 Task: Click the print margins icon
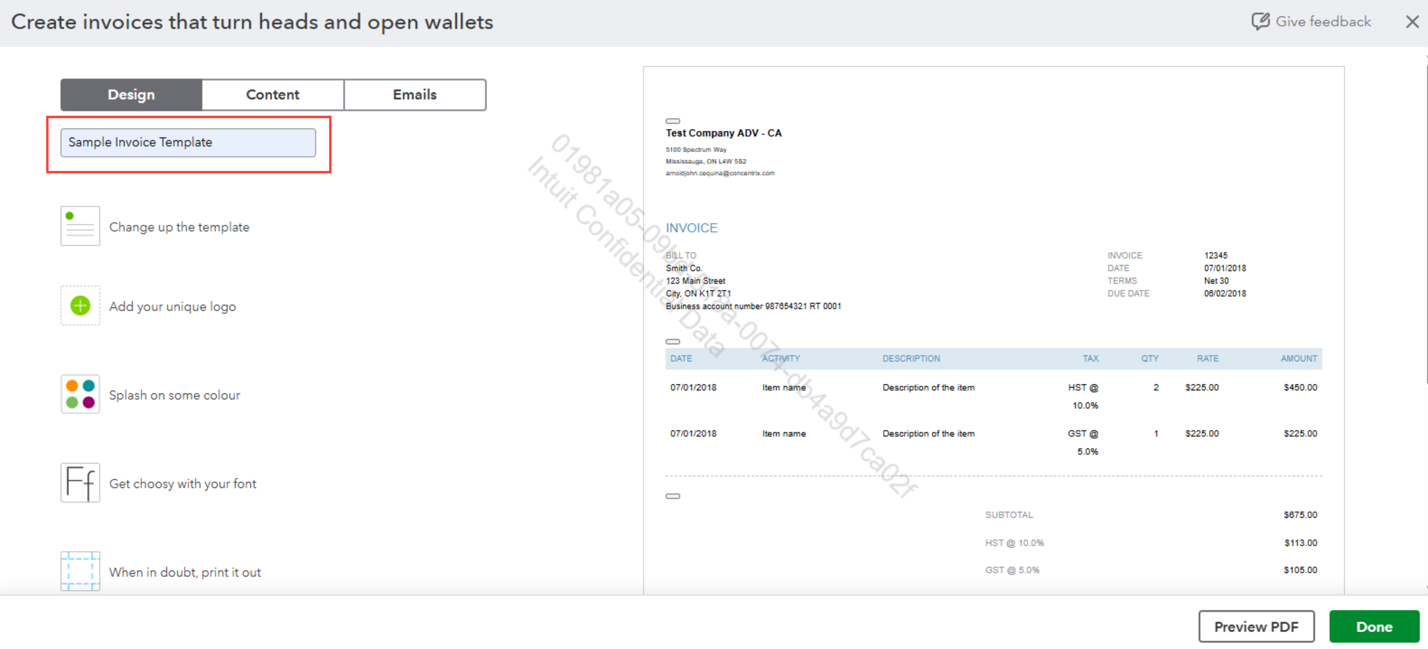click(80, 571)
